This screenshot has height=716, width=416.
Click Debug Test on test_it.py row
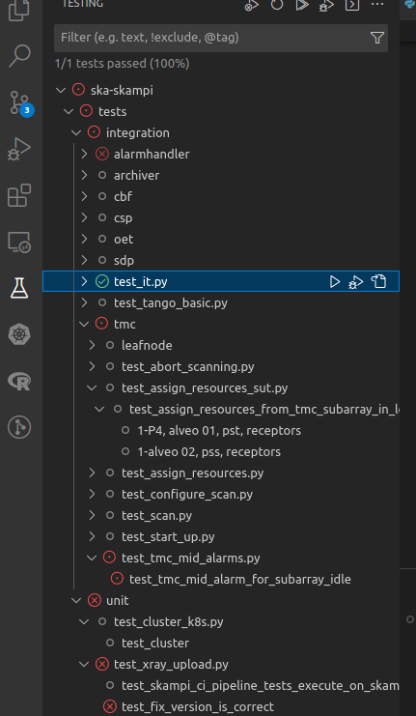tap(356, 282)
